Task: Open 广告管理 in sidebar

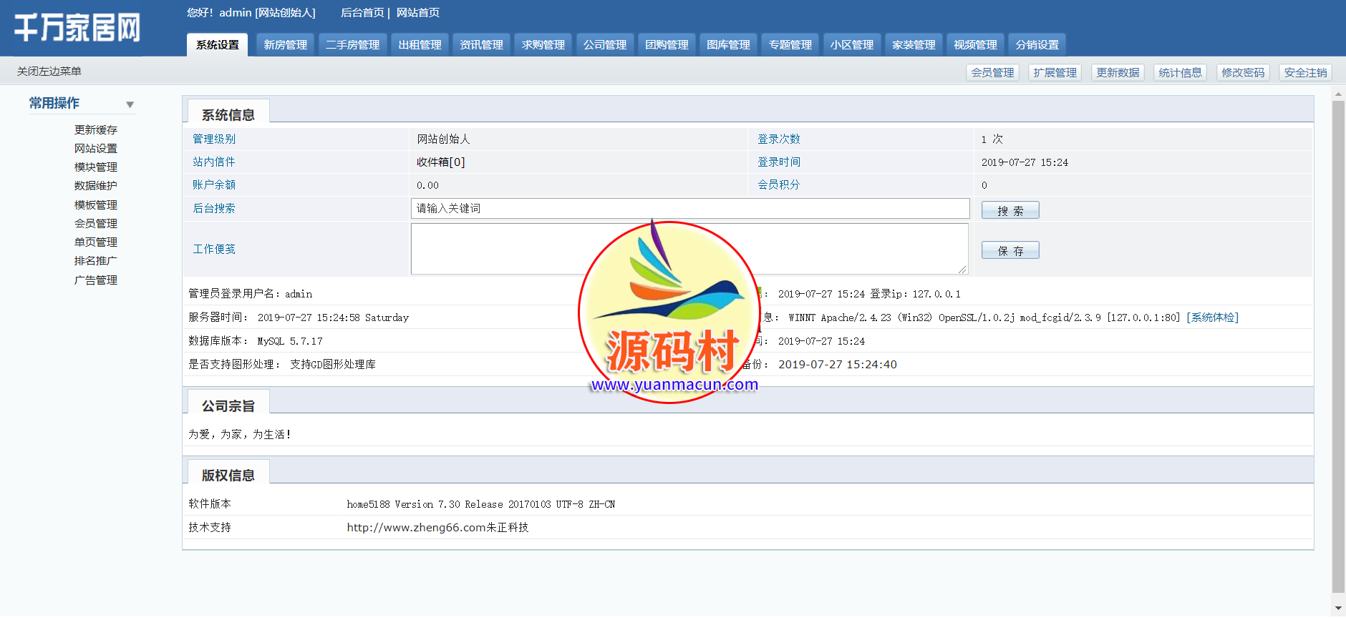Action: point(96,280)
